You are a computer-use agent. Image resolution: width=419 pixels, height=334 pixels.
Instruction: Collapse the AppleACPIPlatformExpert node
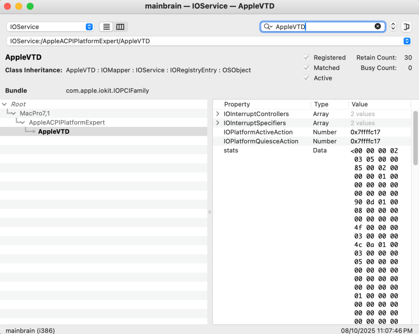pos(23,122)
